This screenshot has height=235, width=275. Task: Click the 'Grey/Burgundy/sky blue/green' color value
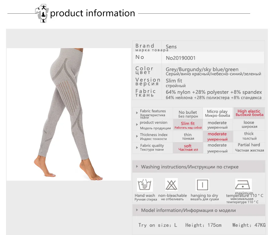coord(202,70)
